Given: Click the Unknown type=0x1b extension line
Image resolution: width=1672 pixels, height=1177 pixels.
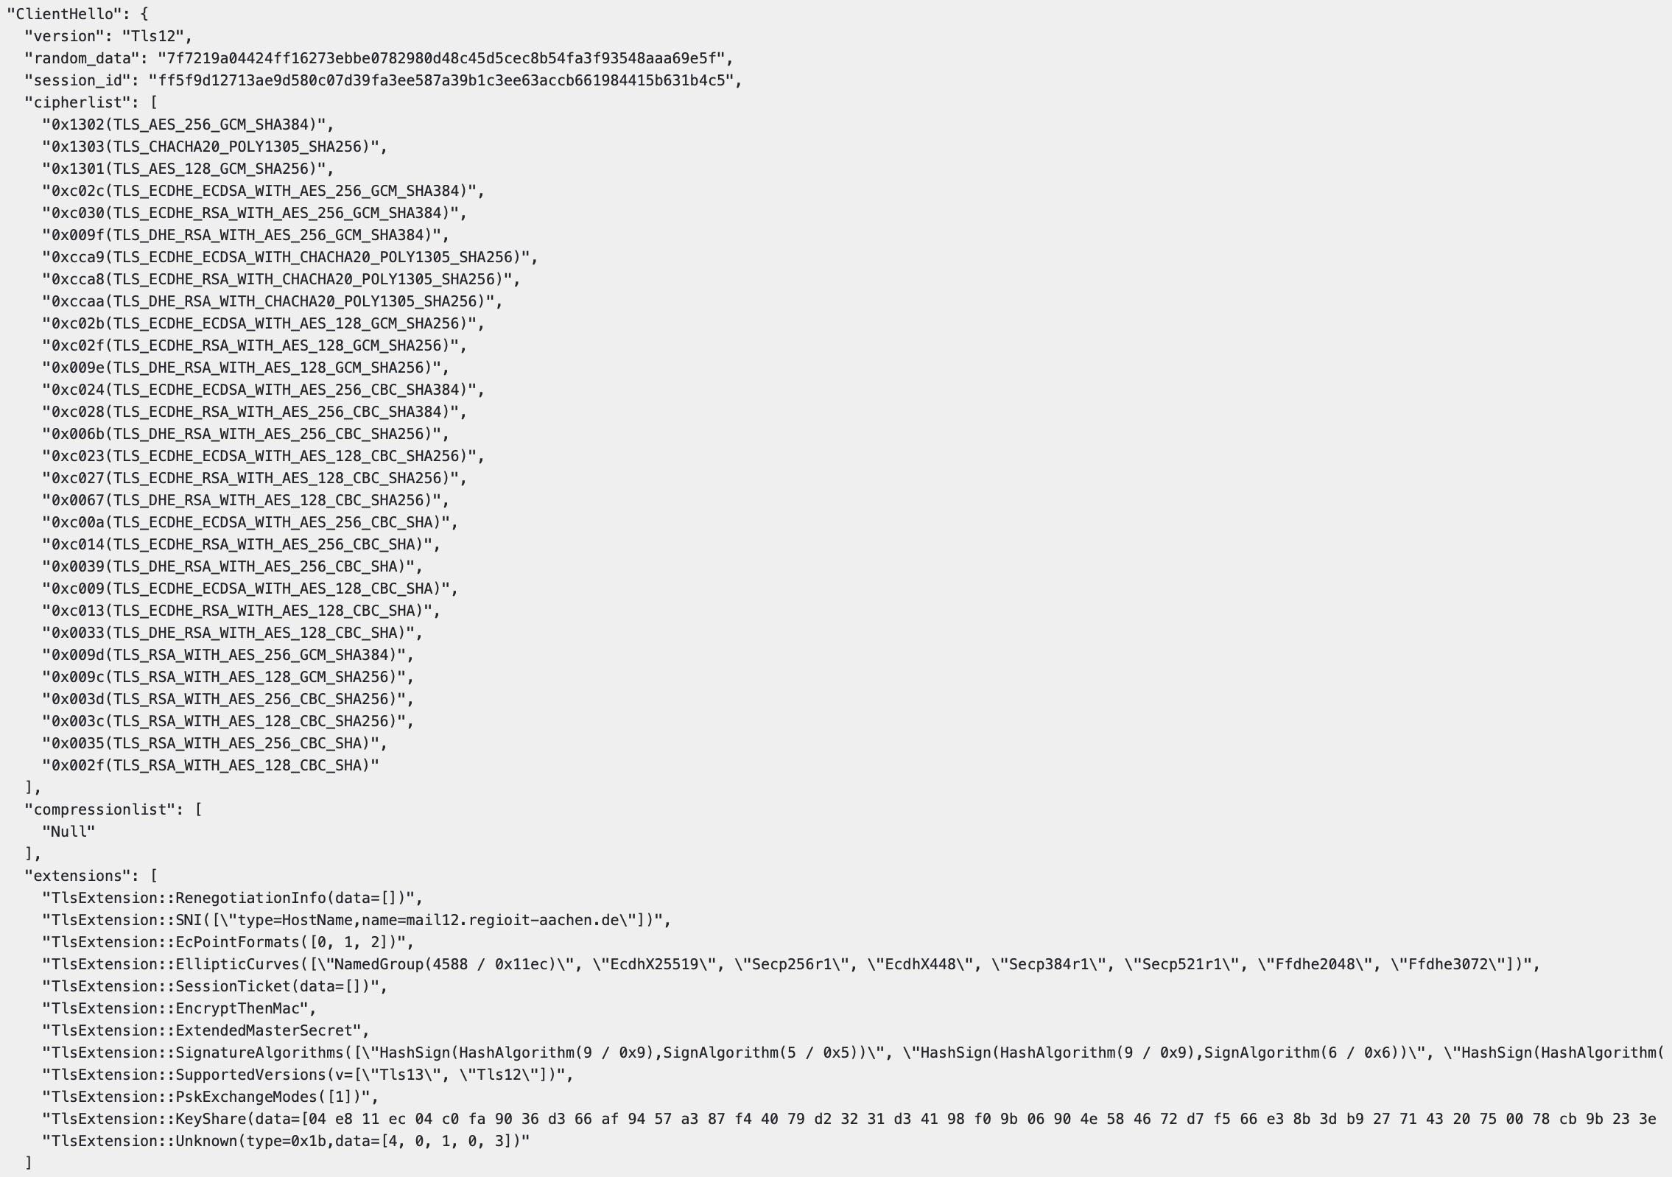Looking at the screenshot, I should tap(286, 1141).
